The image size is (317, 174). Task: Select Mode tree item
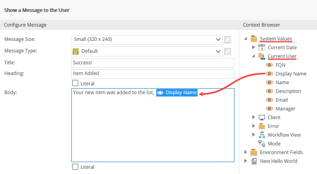[x=274, y=143]
